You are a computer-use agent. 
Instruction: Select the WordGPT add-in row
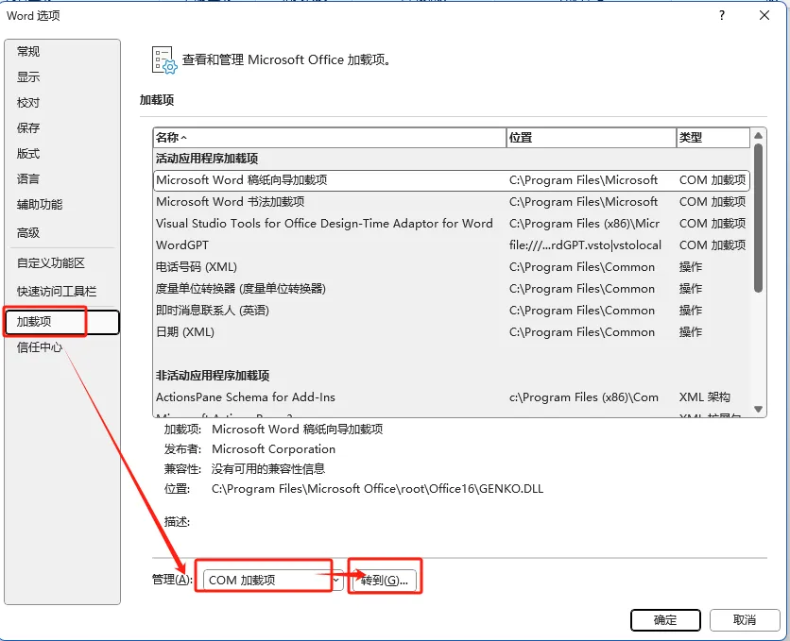[x=452, y=245]
